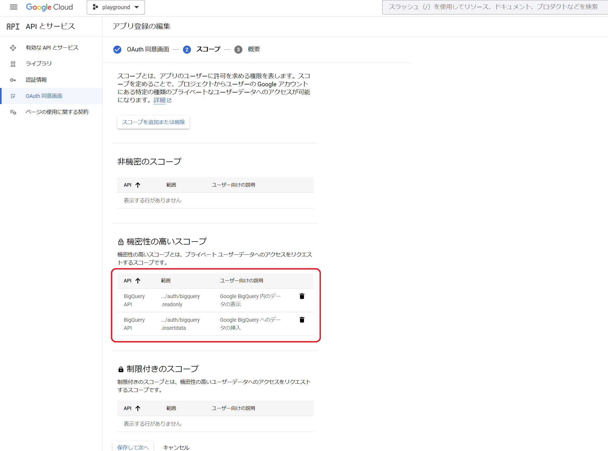Click 保存して次へ button
This screenshot has width=608, height=451.
133,447
